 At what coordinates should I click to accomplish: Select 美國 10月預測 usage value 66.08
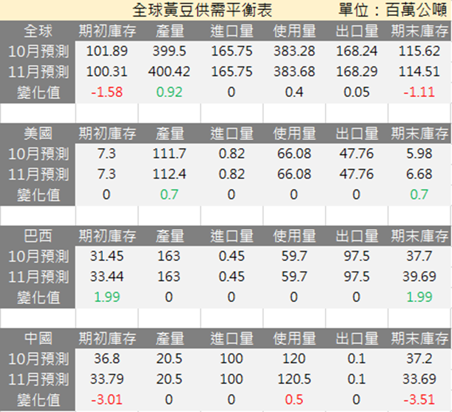(x=294, y=154)
